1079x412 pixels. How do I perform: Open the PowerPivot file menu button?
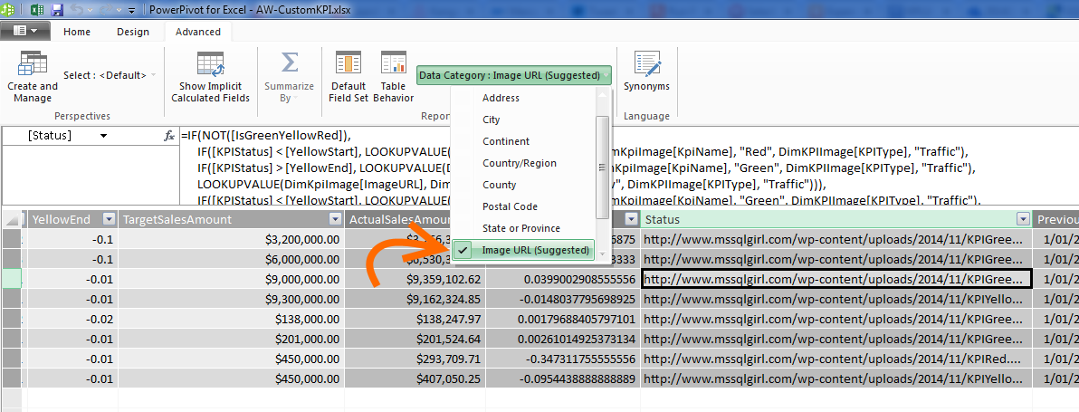coord(24,31)
